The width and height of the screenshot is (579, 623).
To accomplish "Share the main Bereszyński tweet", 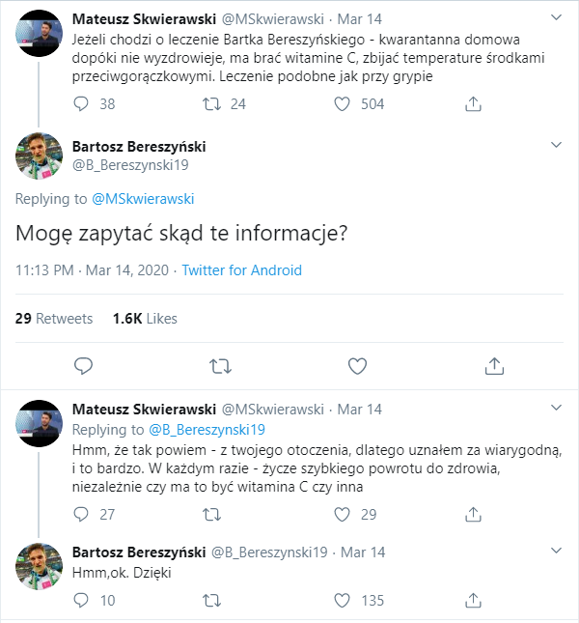I will click(x=494, y=365).
